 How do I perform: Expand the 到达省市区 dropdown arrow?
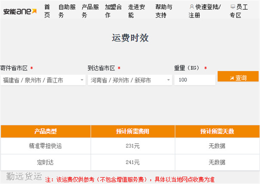(168, 80)
